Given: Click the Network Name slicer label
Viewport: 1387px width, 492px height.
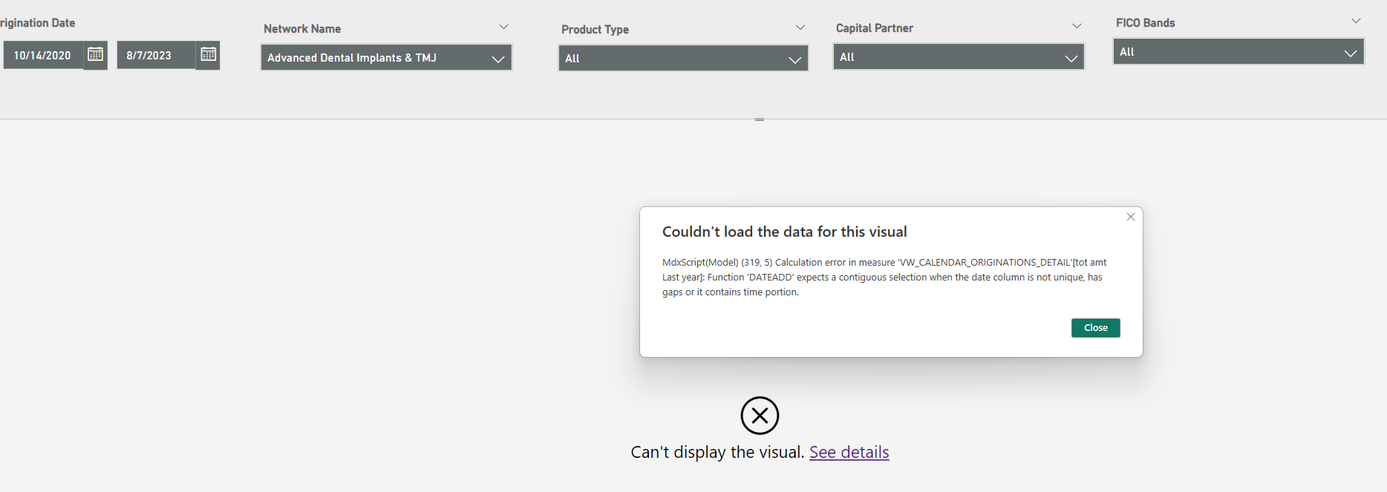Looking at the screenshot, I should click(302, 29).
